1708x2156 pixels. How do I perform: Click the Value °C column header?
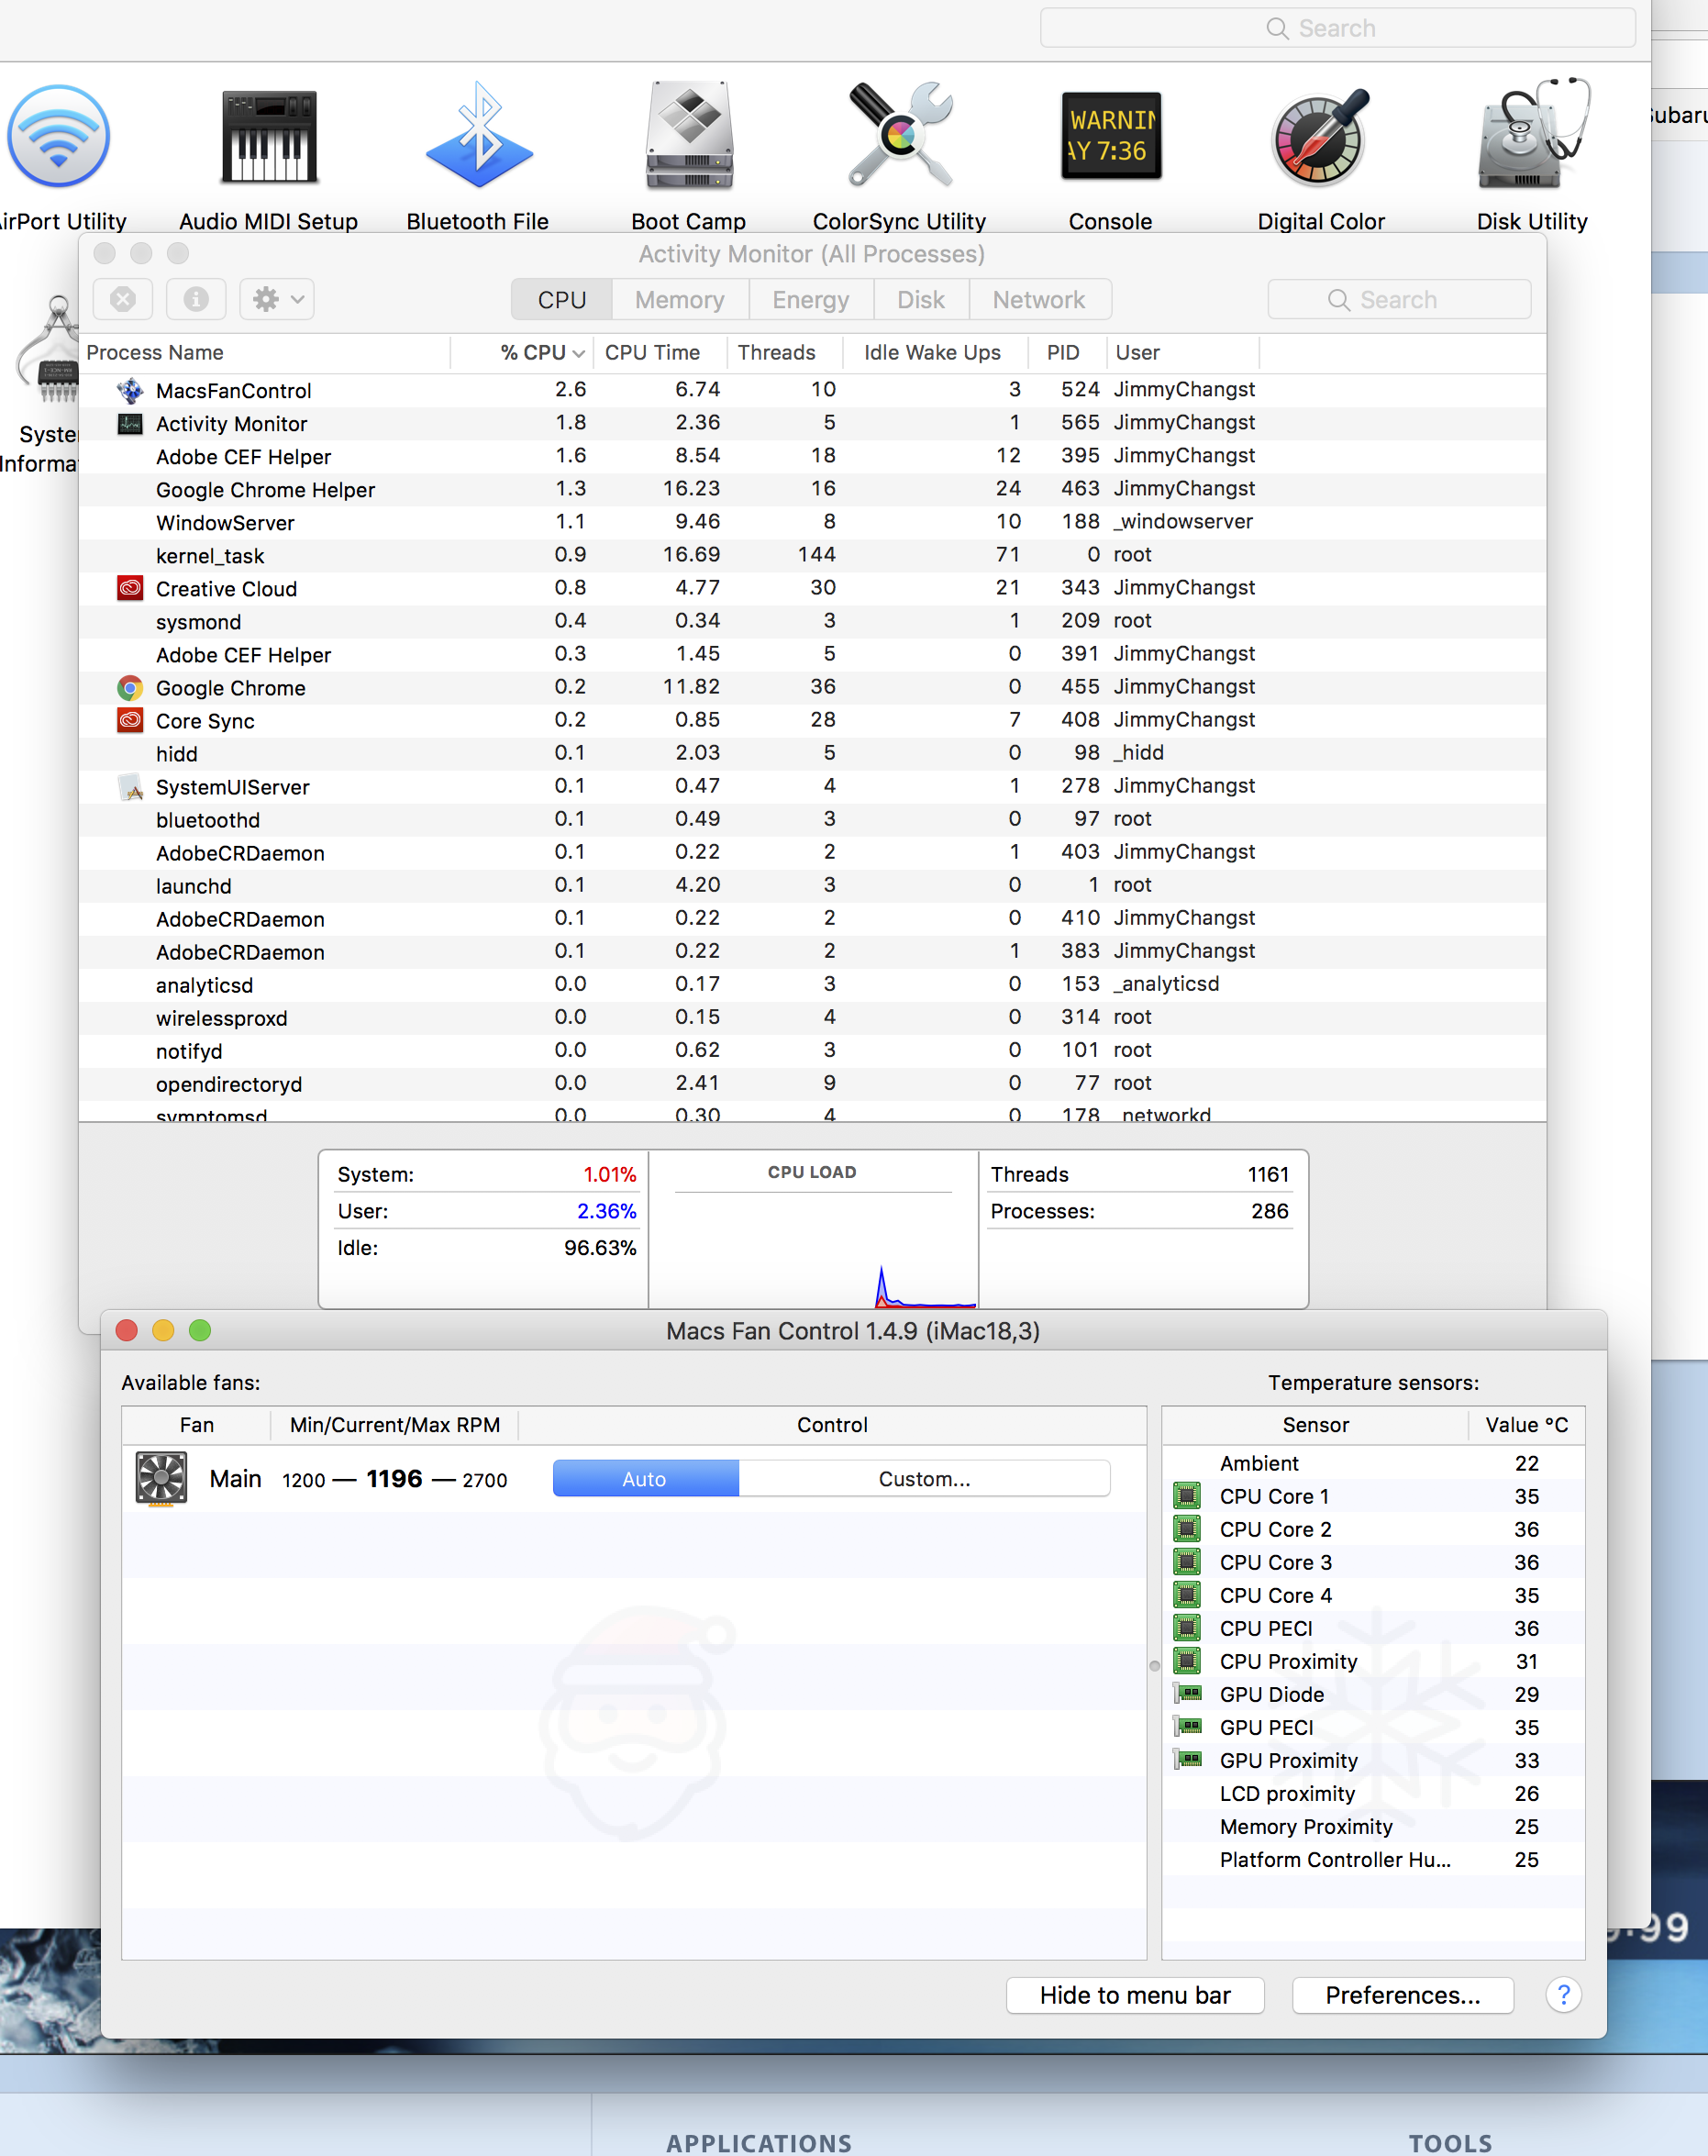pos(1526,1425)
